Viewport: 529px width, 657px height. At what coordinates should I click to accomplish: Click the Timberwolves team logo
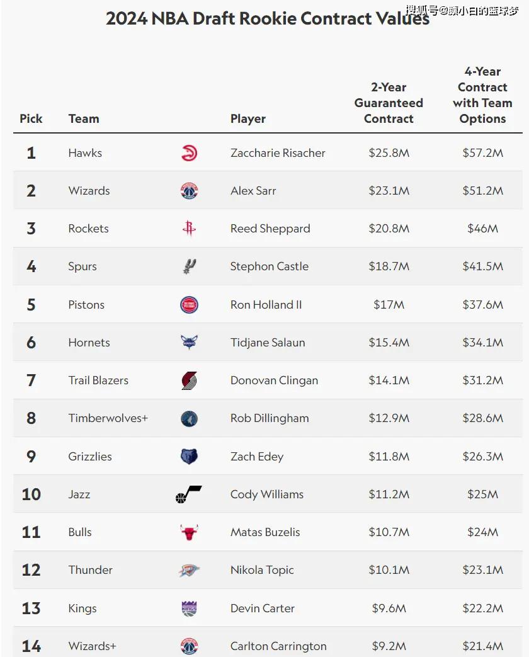coord(189,418)
